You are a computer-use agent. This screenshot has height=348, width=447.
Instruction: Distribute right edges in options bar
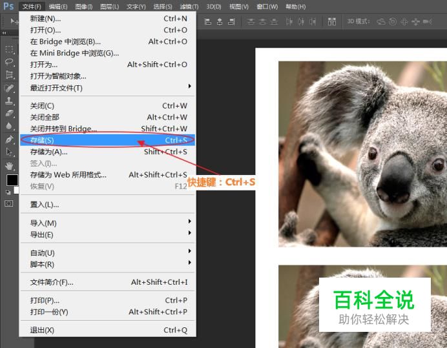313,21
